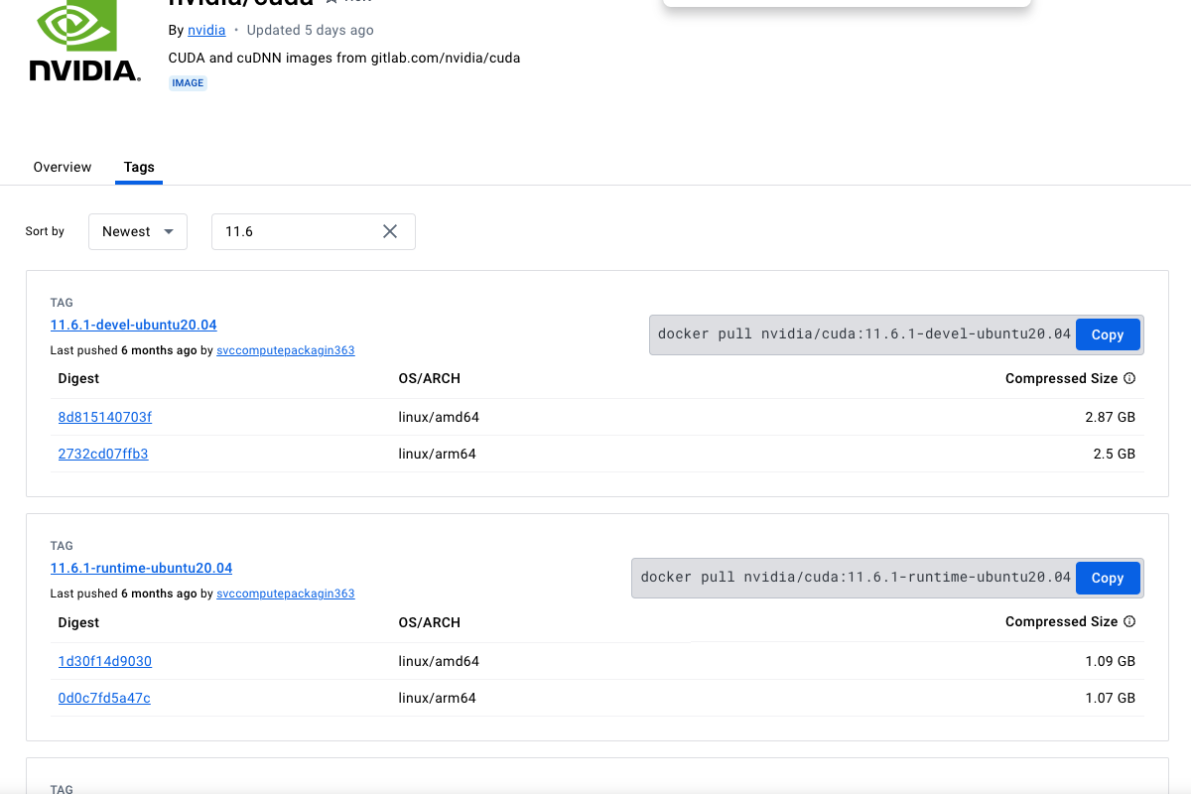Open the 11.6.1-devel-ubuntu20.04 tag link
The height and width of the screenshot is (794, 1191).
[134, 325]
